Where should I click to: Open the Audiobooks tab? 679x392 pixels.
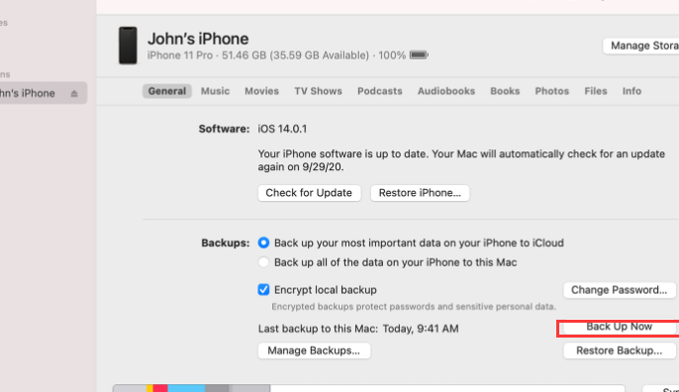tap(446, 91)
